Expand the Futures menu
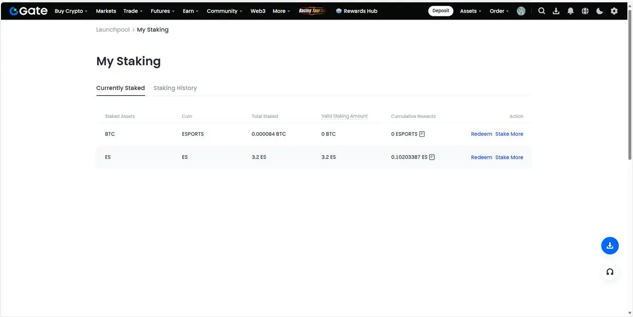The height and width of the screenshot is (317, 633). pyautogui.click(x=162, y=11)
